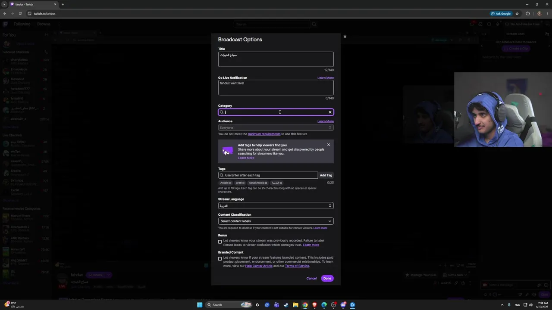552x310 pixels.
Task: Click Cancel in Broadcast Options
Action: (x=311, y=279)
